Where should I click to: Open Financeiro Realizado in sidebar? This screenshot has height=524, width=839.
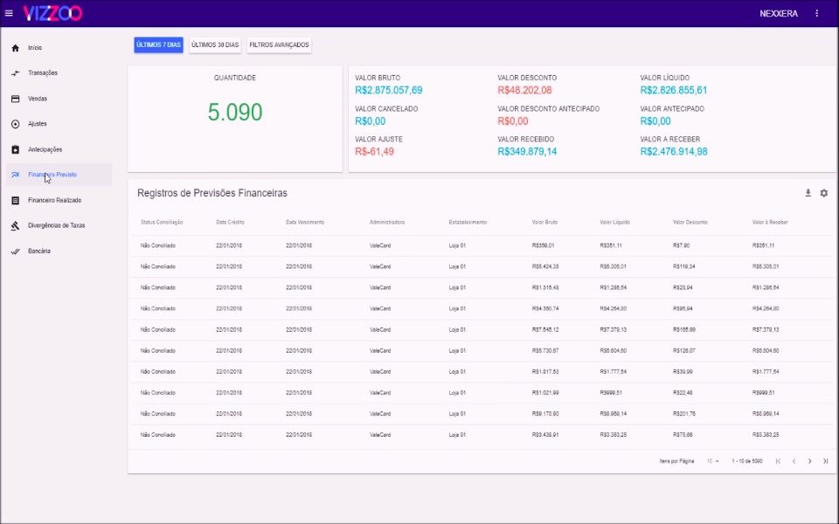coord(59,201)
